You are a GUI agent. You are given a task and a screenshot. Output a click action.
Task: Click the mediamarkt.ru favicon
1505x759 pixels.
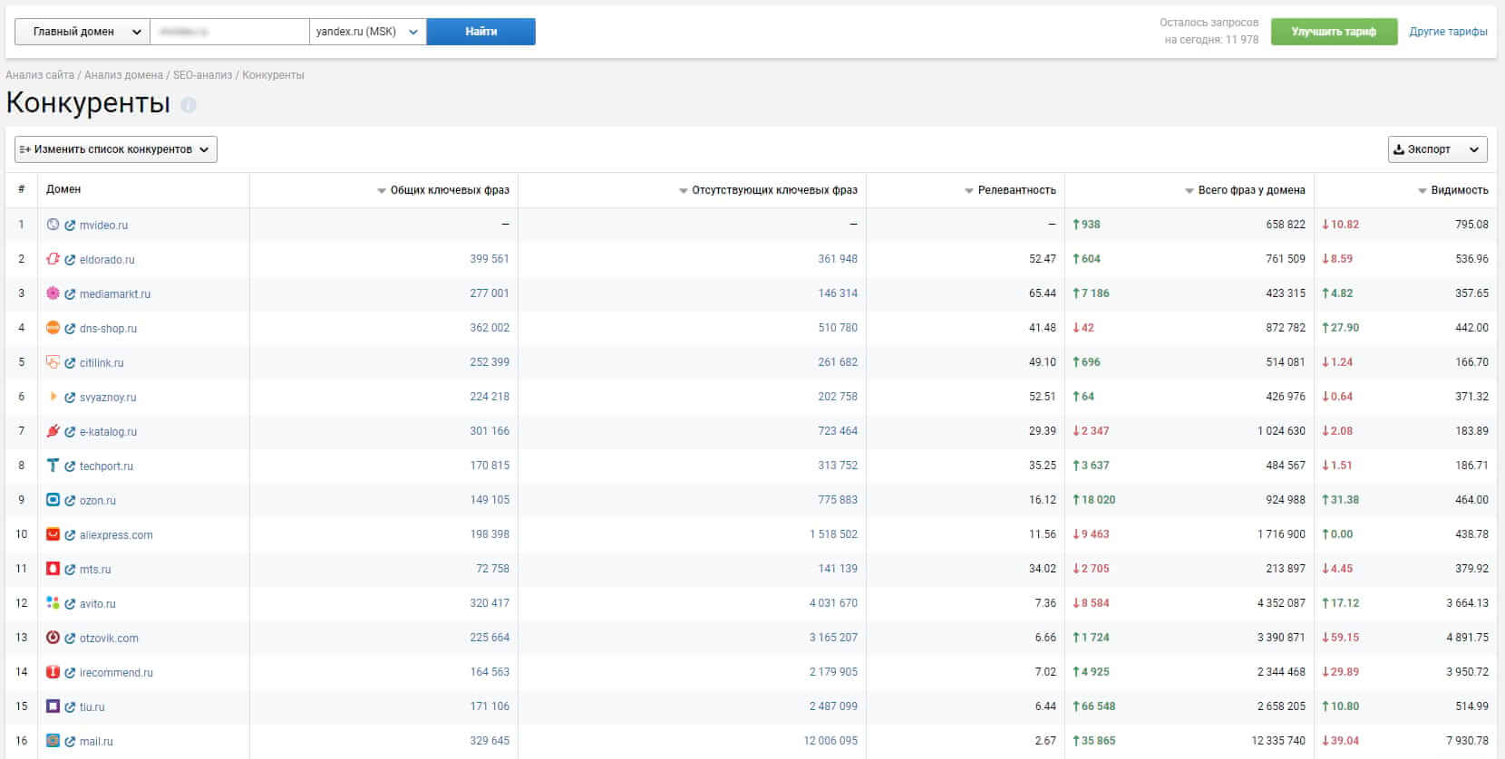pyautogui.click(x=53, y=293)
